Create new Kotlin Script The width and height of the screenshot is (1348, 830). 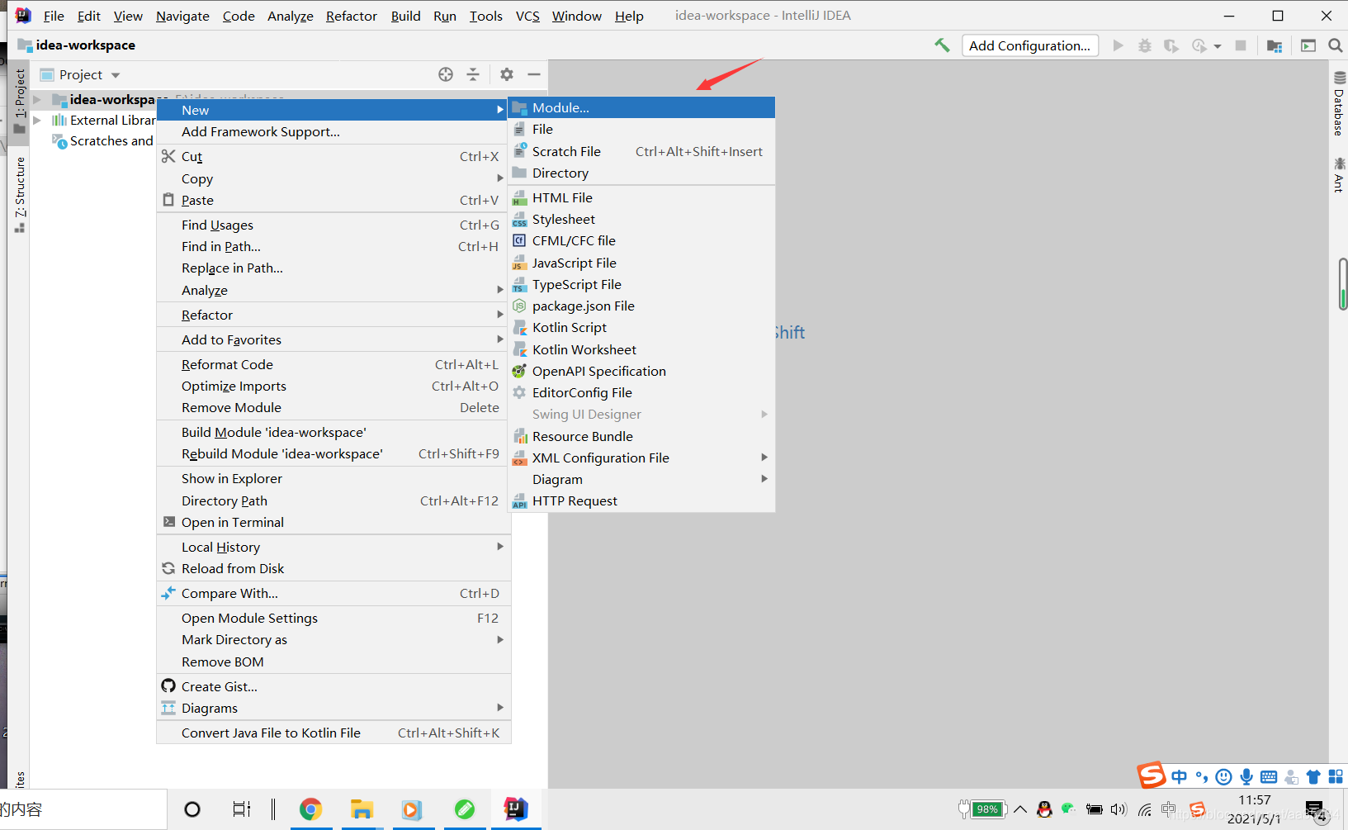641,327
